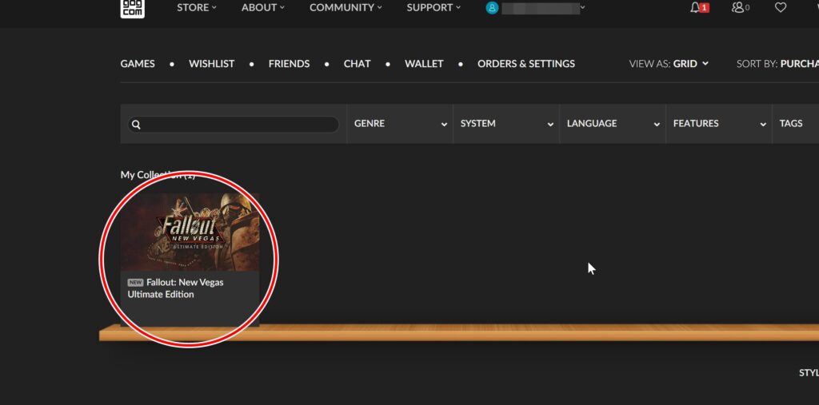This screenshot has width=819, height=405.
Task: Open ORDERS & SETTINGS link
Action: (x=525, y=64)
